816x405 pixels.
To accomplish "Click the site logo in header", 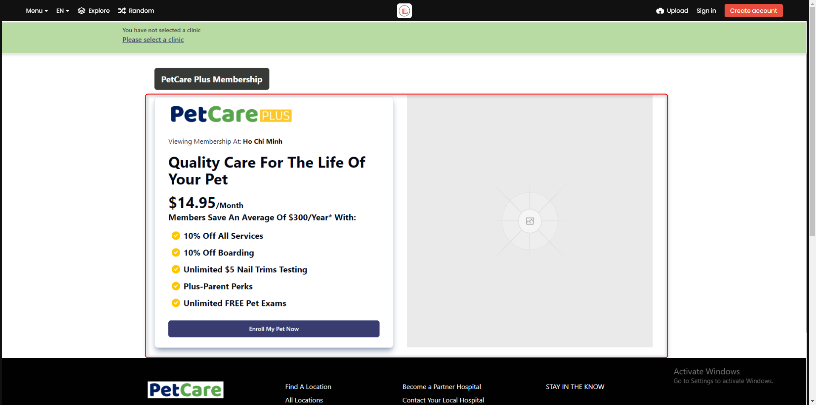I will pyautogui.click(x=404, y=11).
